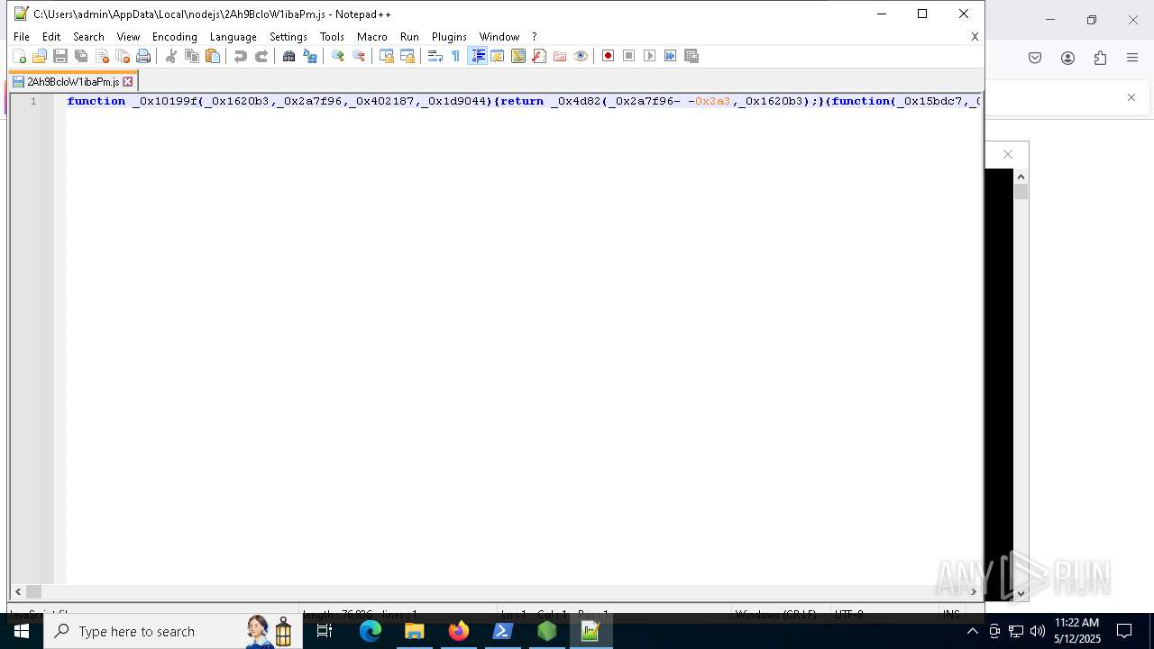Play back the recorded macro
The width and height of the screenshot is (1154, 649).
point(650,56)
